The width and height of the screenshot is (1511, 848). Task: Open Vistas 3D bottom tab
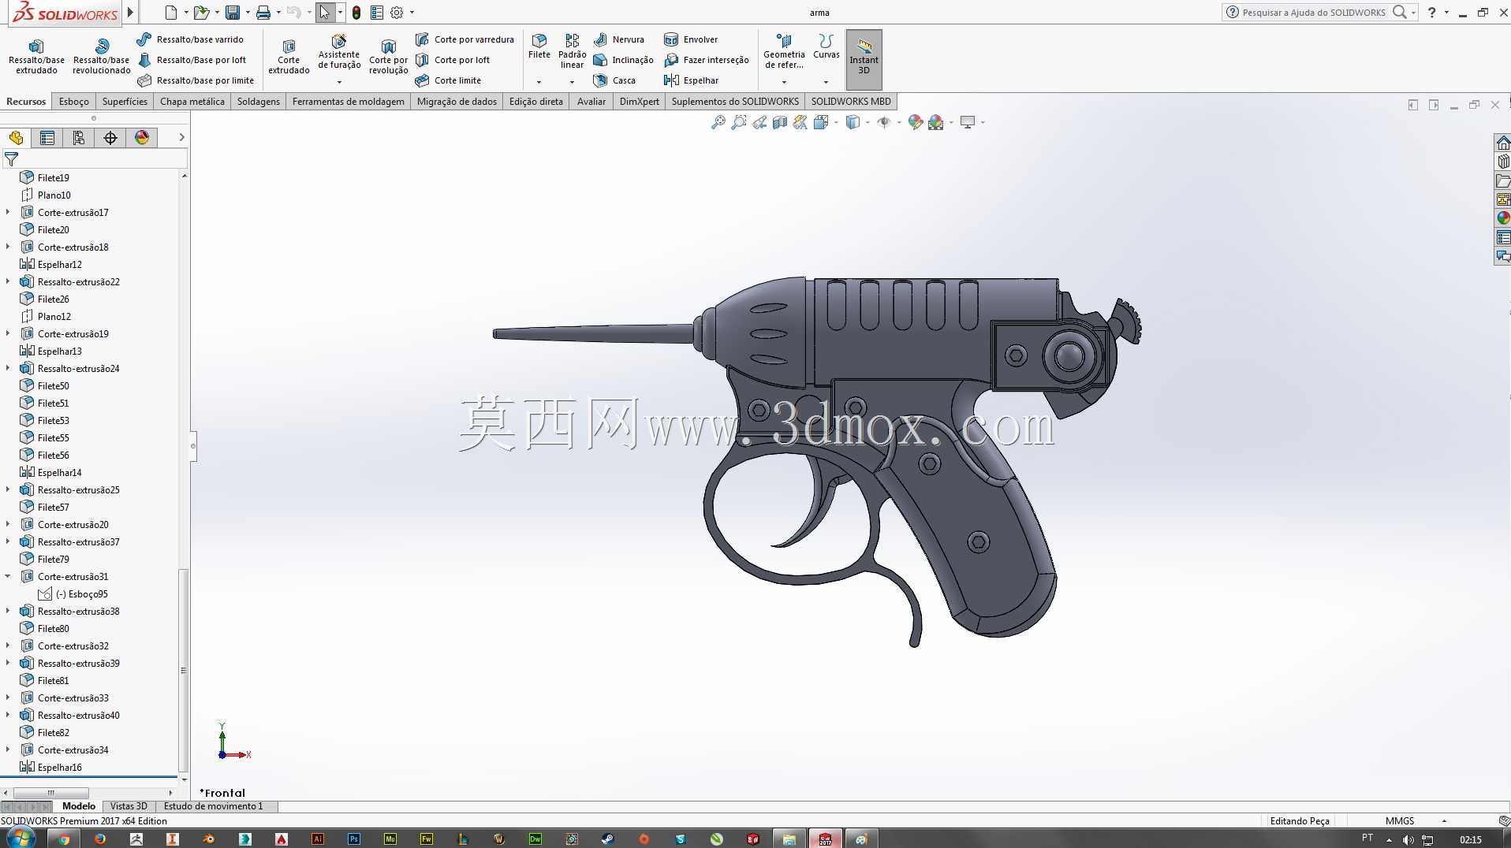point(129,806)
